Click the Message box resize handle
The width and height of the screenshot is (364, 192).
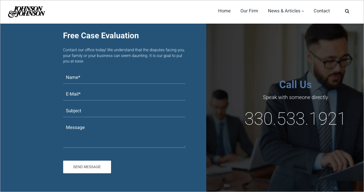pos(184,146)
